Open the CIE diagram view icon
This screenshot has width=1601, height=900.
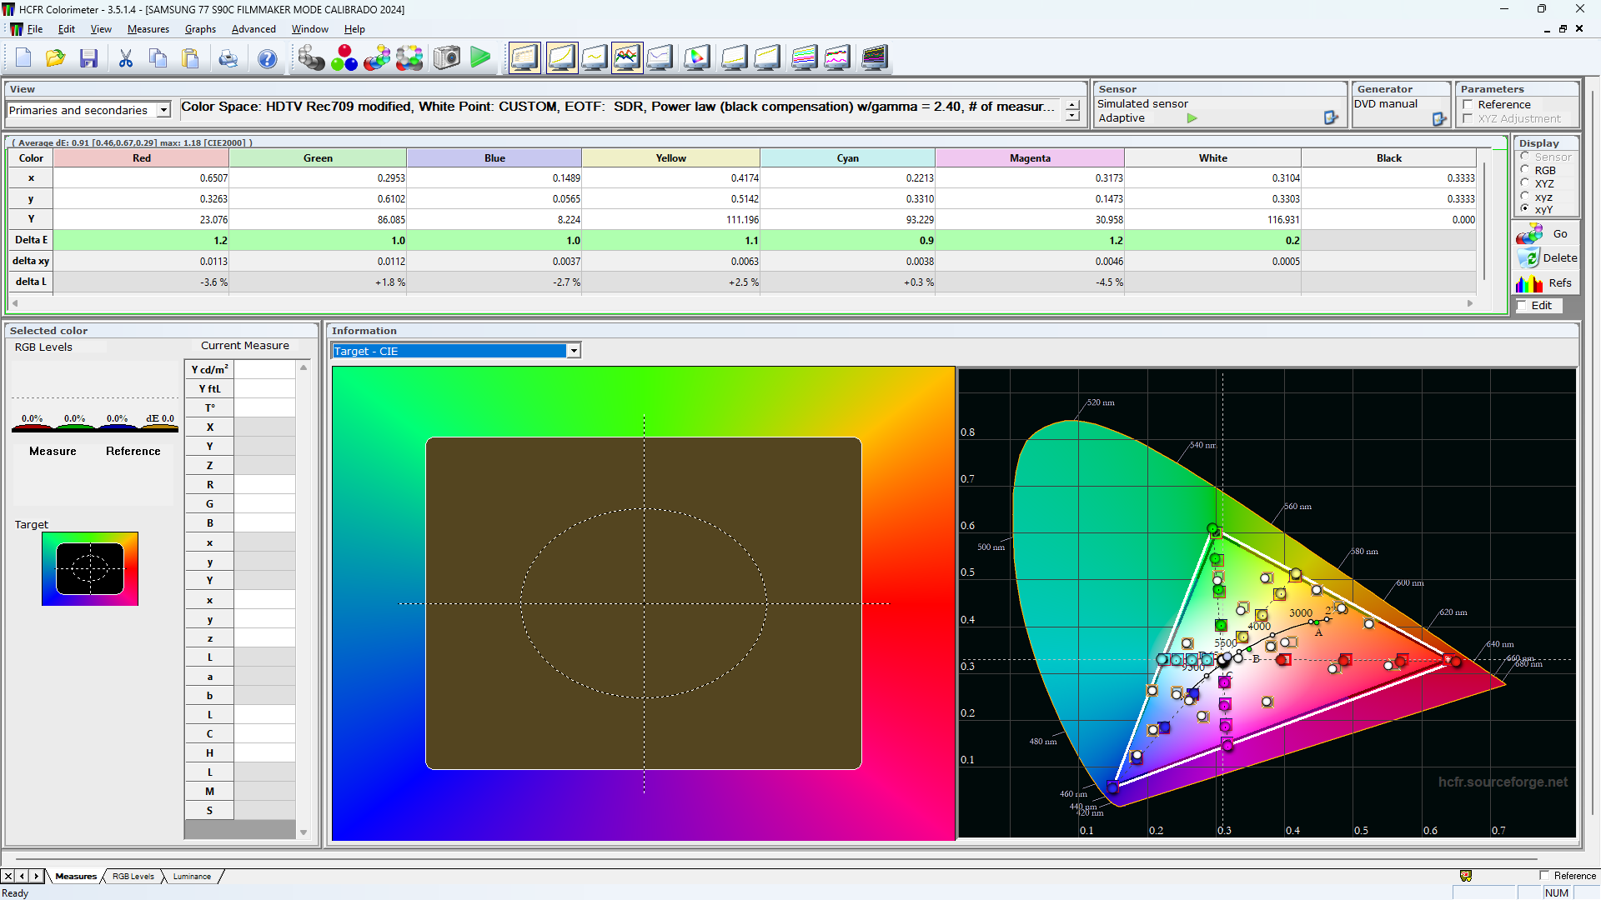coord(697,57)
